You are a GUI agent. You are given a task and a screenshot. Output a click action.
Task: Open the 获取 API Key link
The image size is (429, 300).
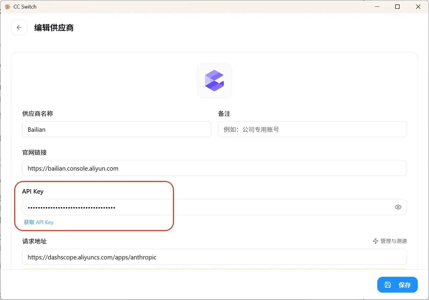[39, 222]
